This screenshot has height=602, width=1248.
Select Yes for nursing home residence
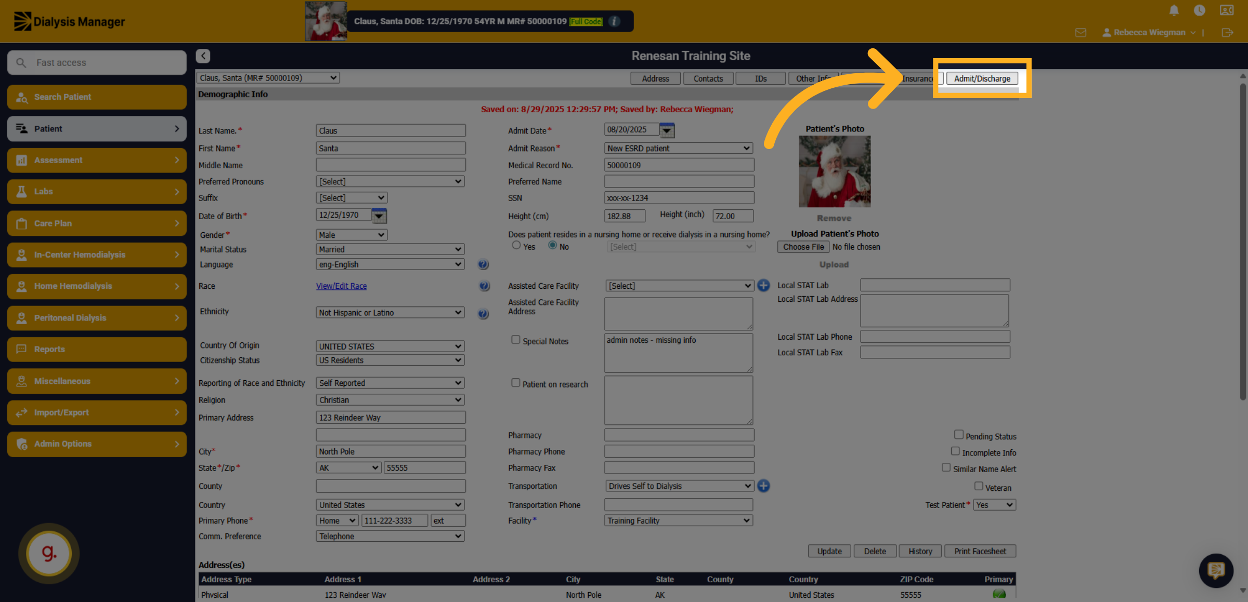pos(516,245)
